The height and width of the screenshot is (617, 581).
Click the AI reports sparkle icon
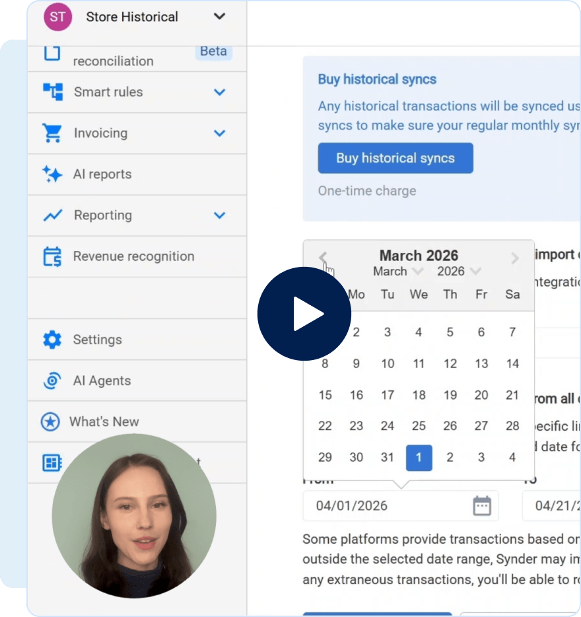[52, 174]
